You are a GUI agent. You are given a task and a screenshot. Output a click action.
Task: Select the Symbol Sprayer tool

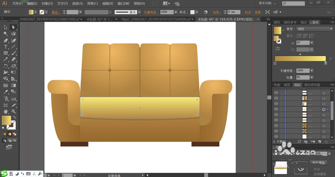click(x=6, y=98)
